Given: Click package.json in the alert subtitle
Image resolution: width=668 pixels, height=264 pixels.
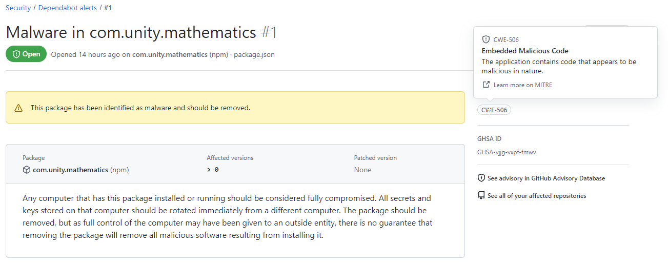Looking at the screenshot, I should click(254, 54).
